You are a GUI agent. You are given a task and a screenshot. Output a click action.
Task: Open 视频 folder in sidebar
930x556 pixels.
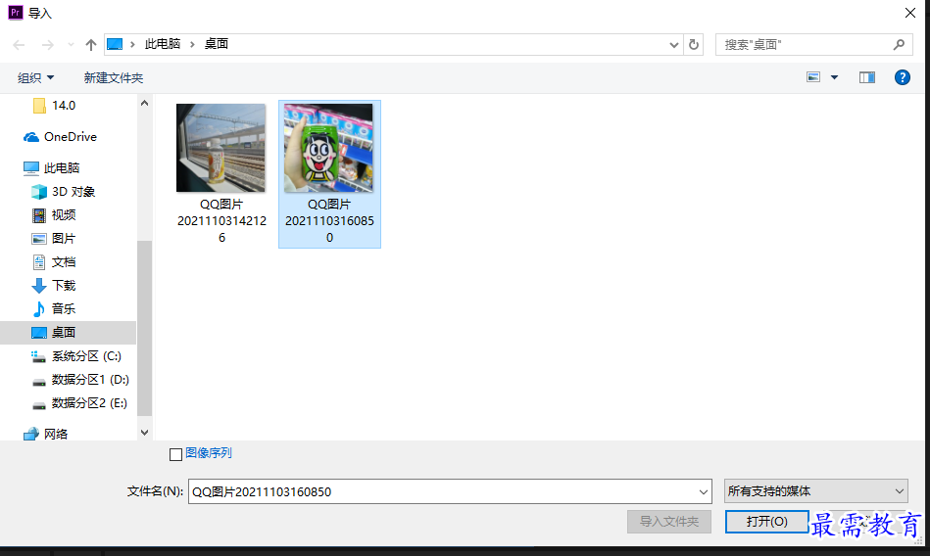pyautogui.click(x=63, y=215)
